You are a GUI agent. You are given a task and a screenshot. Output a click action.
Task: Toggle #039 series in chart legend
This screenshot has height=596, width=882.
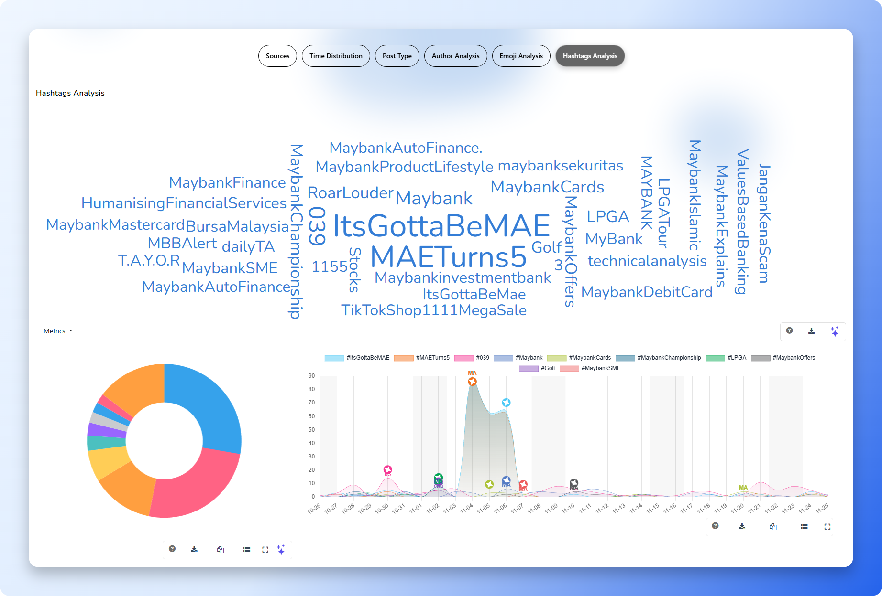(472, 358)
